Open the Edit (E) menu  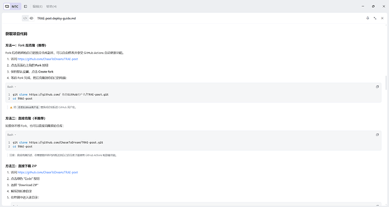[x=37, y=6]
